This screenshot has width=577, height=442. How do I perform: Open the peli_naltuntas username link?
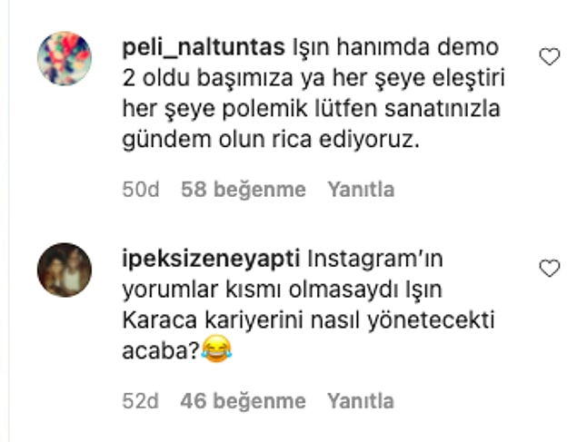click(x=204, y=48)
